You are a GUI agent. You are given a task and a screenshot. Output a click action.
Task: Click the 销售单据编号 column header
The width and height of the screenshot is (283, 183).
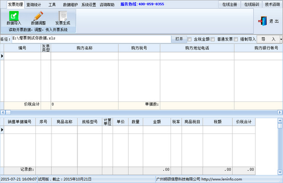[x=20, y=122]
